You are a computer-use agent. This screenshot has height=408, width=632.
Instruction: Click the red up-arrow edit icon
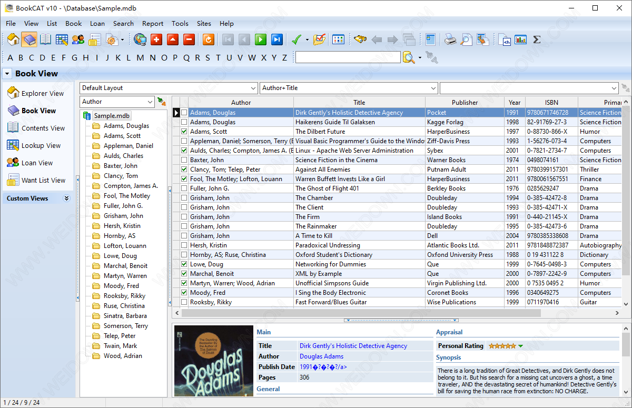173,39
